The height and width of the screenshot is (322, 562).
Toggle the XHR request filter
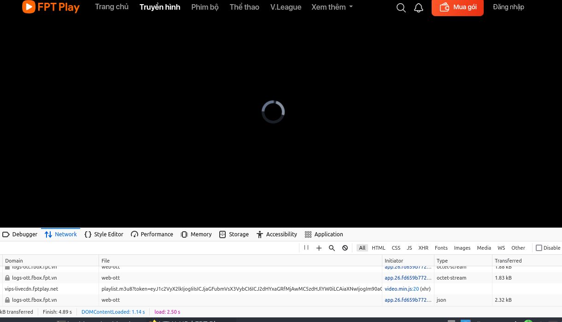click(423, 248)
